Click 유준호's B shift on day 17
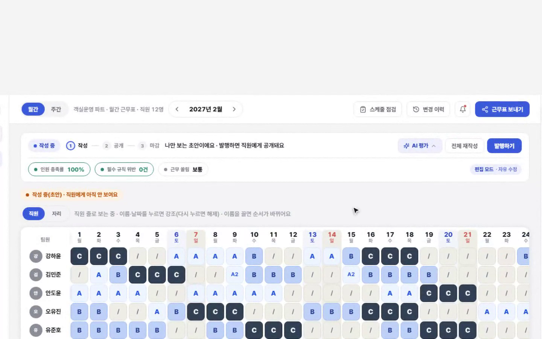542x339 pixels. click(x=390, y=330)
